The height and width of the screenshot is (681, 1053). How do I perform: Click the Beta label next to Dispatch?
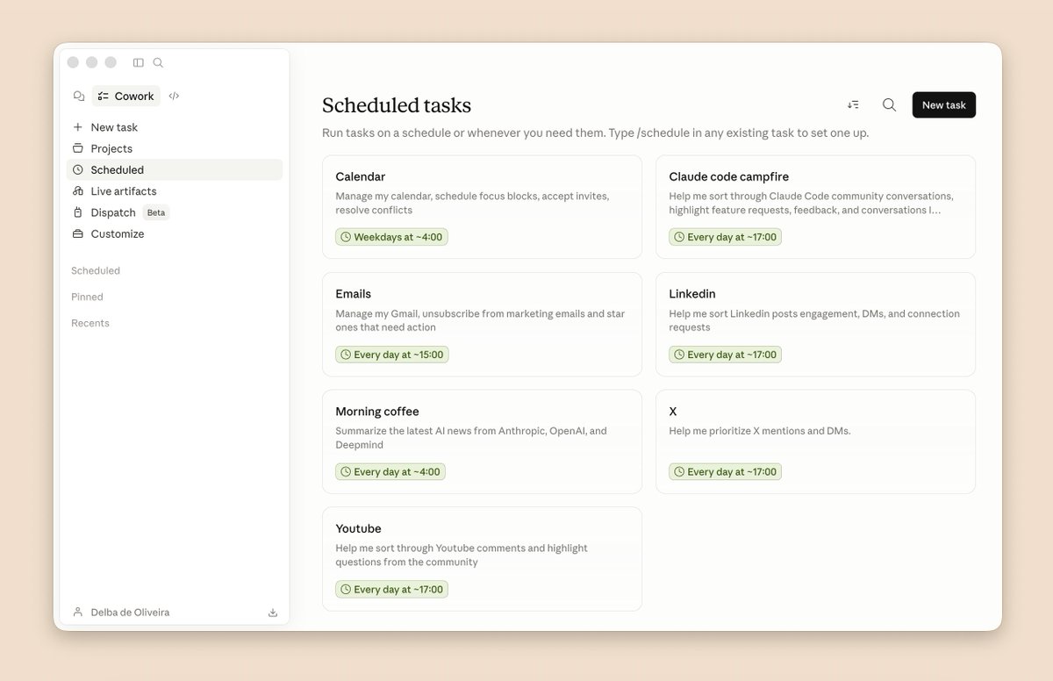[x=155, y=212]
